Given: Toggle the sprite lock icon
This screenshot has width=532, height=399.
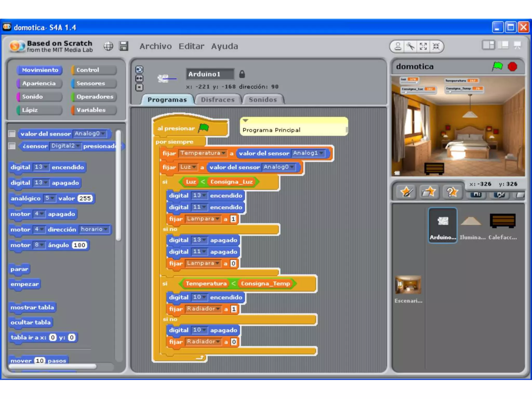Looking at the screenshot, I should coord(242,74).
